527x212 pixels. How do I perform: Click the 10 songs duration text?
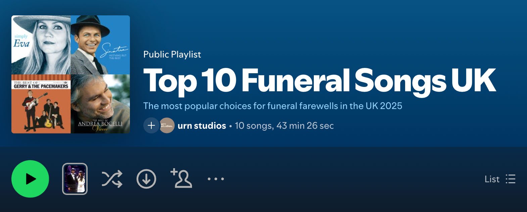click(284, 126)
